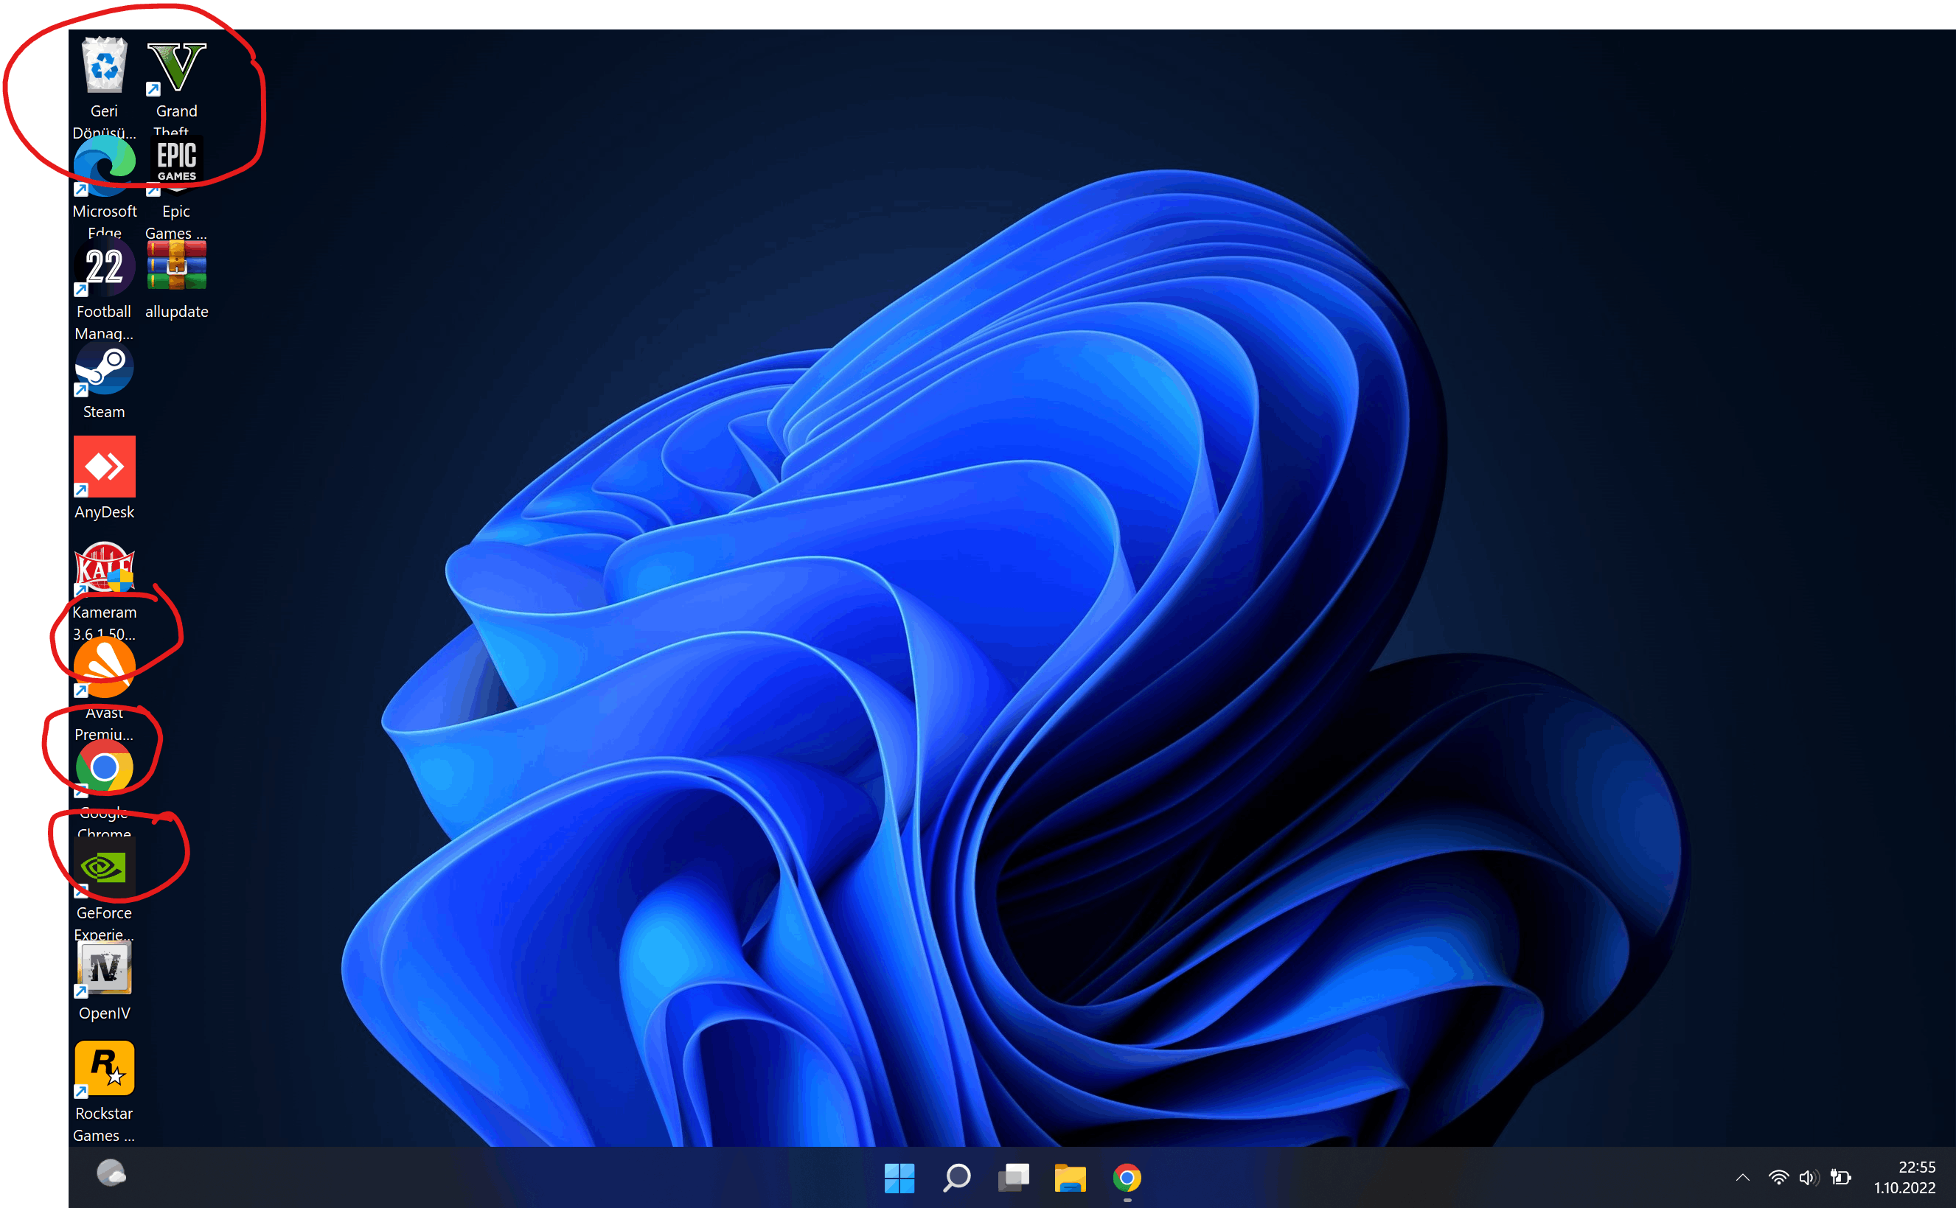Viewport: 1956px width, 1208px height.
Task: Select the Recycle Bin (Geri Dönüşüm) icon
Action: [x=104, y=67]
